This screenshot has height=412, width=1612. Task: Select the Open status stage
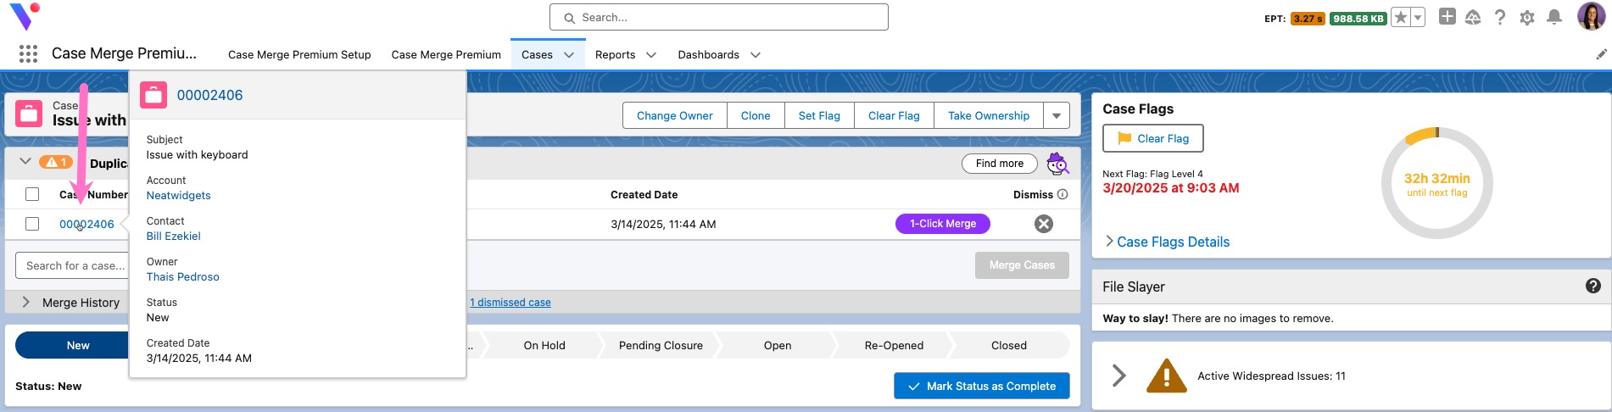778,345
